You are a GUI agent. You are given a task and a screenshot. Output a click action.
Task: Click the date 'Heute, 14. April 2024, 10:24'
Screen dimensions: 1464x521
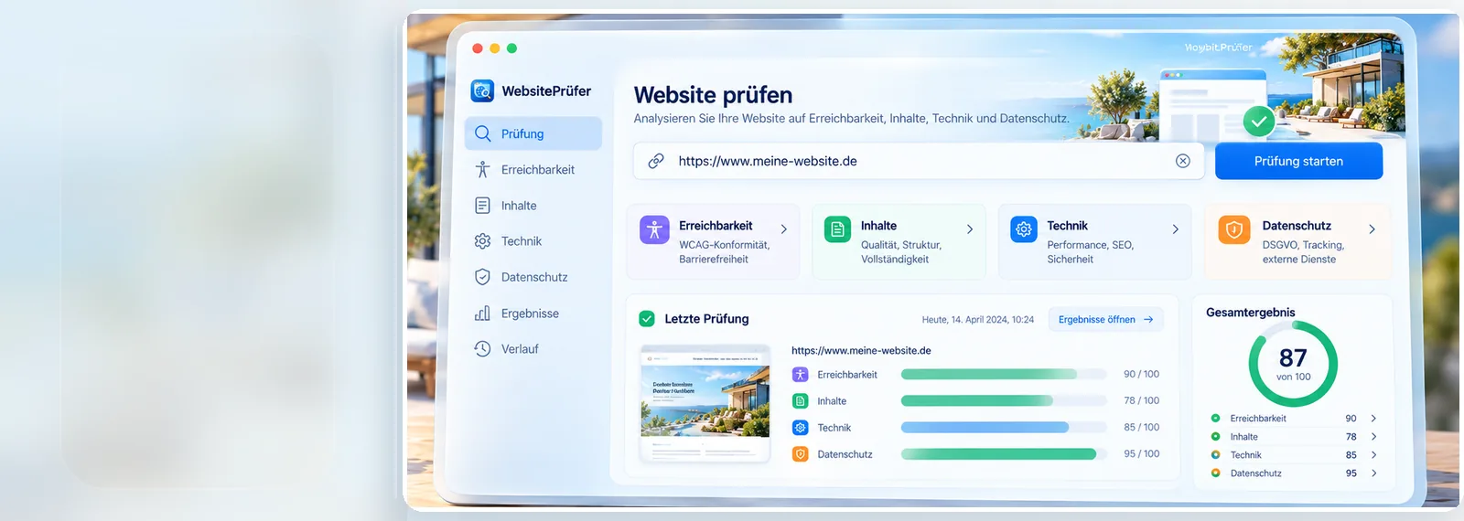click(977, 320)
